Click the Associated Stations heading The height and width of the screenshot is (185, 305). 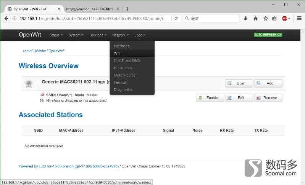point(50,115)
